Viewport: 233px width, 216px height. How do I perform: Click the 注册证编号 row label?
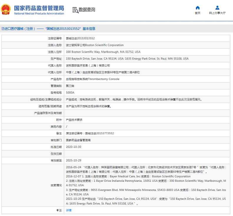click(x=55, y=38)
